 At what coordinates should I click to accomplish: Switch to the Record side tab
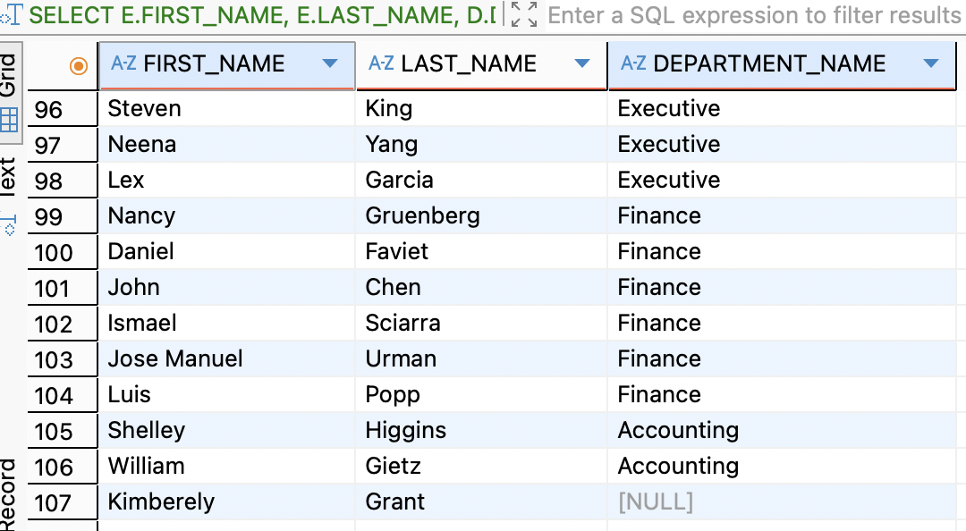(8, 494)
